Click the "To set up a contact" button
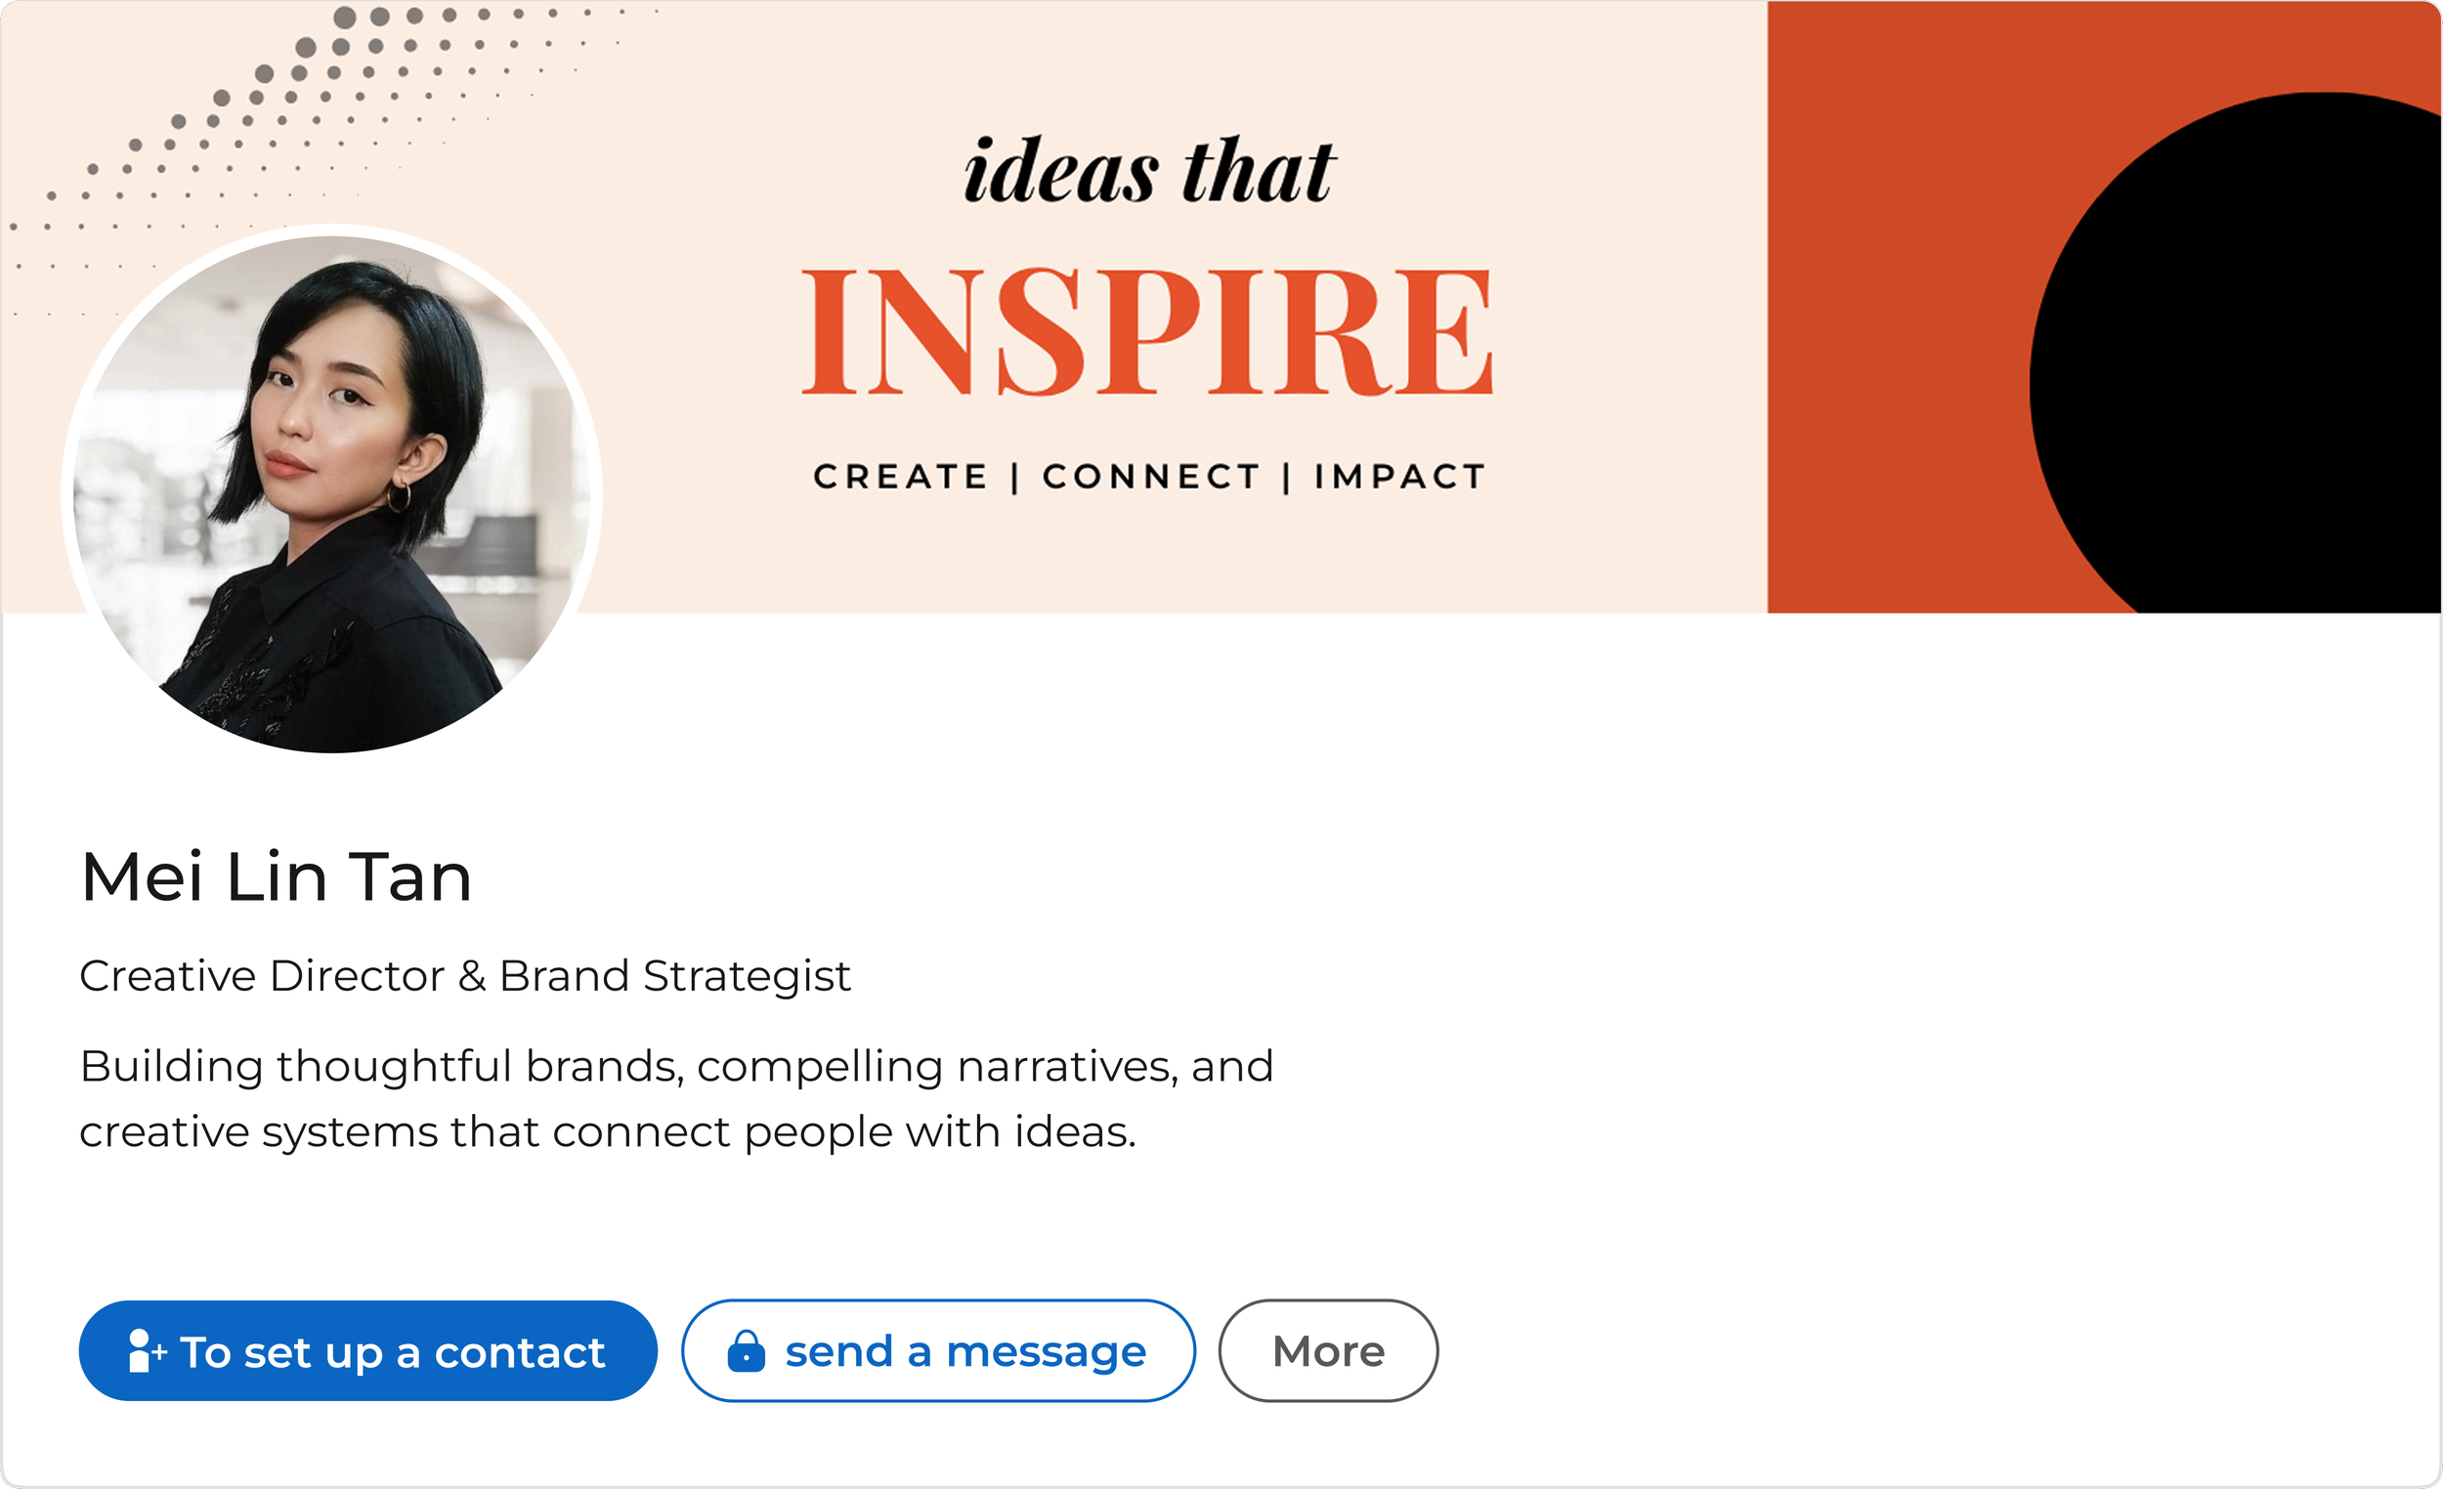 367,1351
